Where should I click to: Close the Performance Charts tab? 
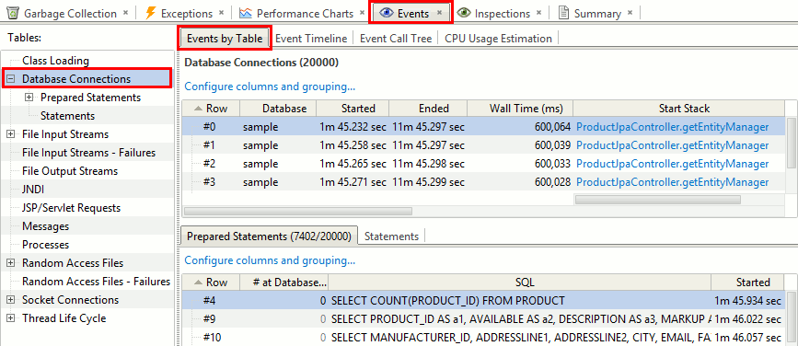click(x=362, y=13)
